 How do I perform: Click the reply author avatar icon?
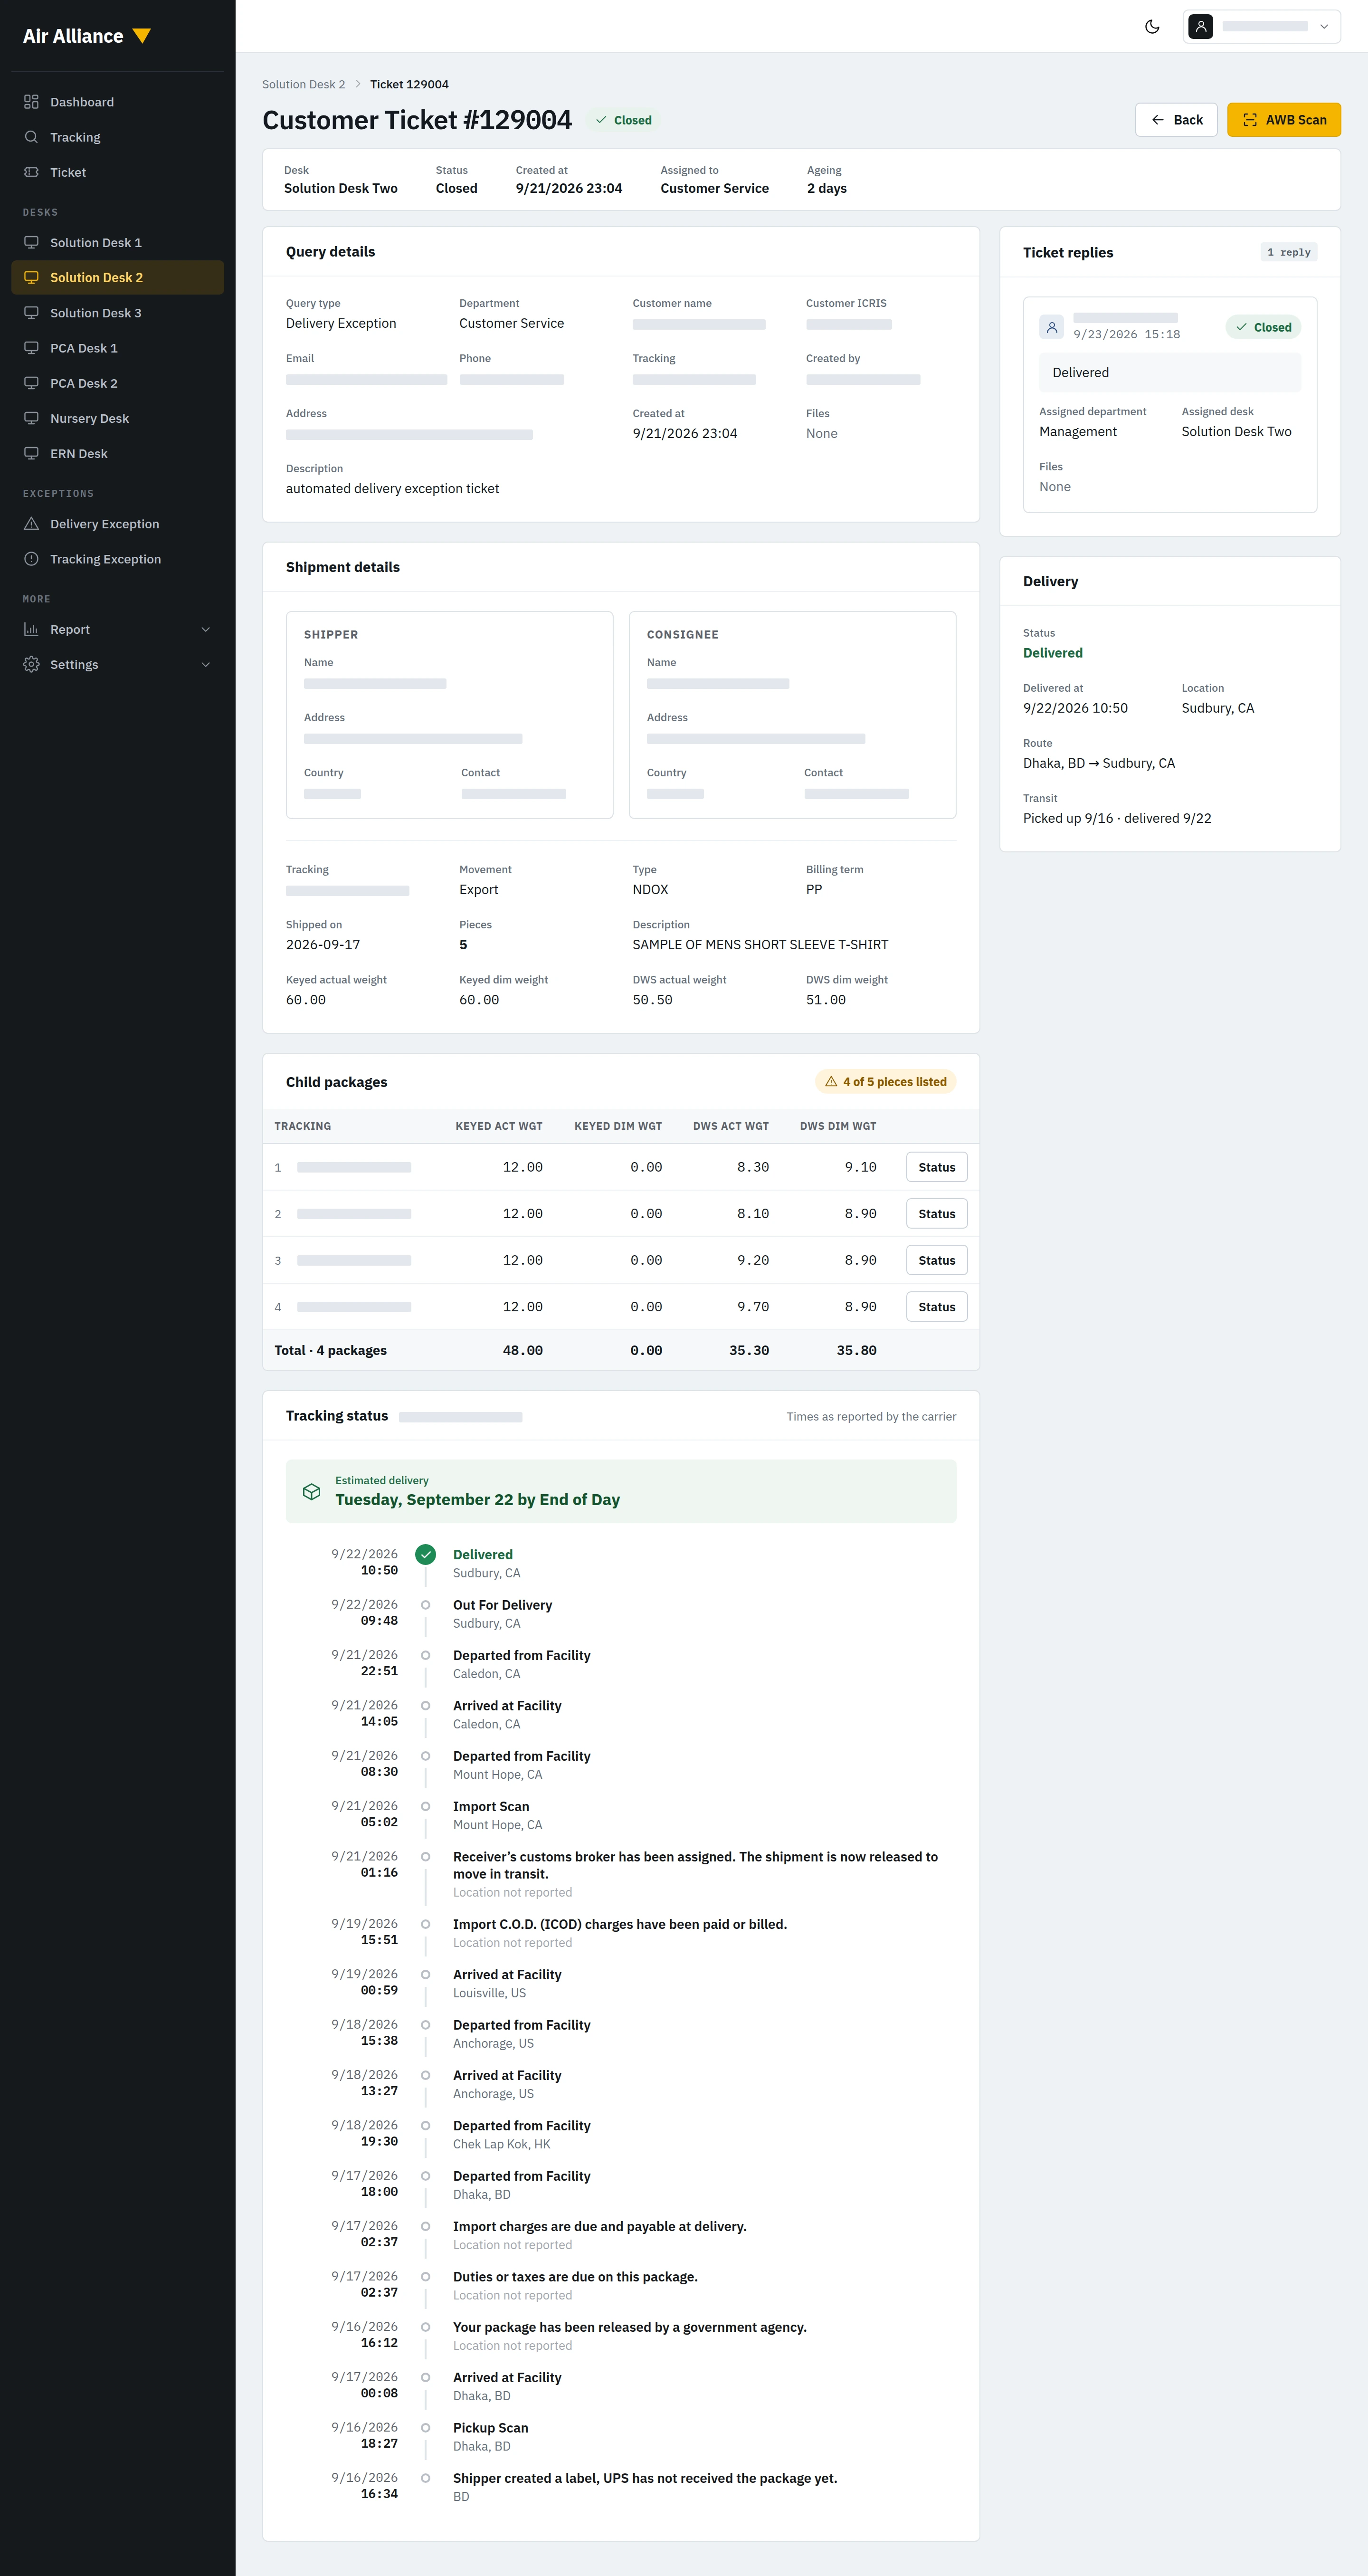tap(1051, 327)
